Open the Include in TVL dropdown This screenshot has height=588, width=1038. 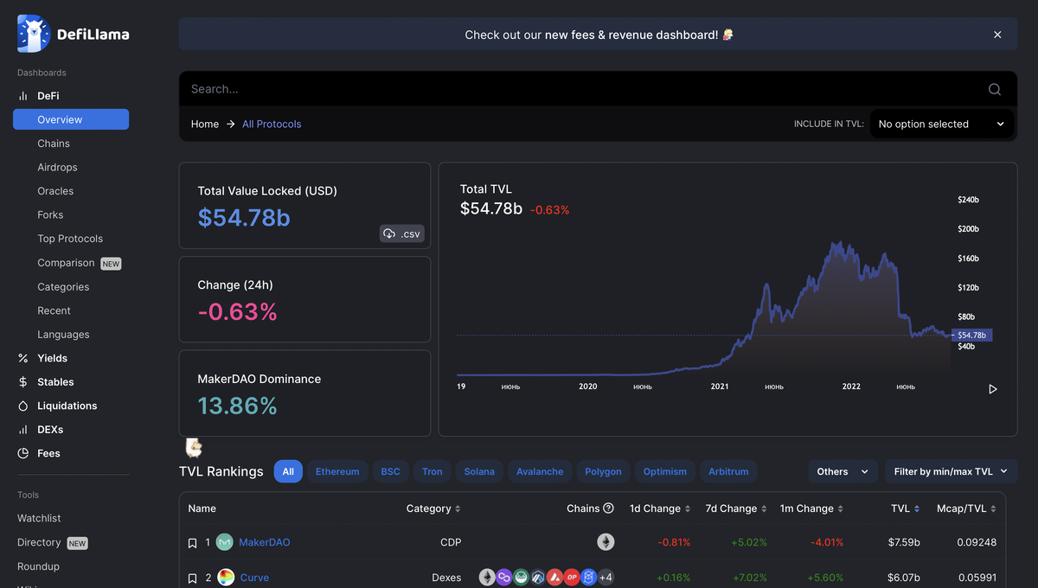click(942, 124)
